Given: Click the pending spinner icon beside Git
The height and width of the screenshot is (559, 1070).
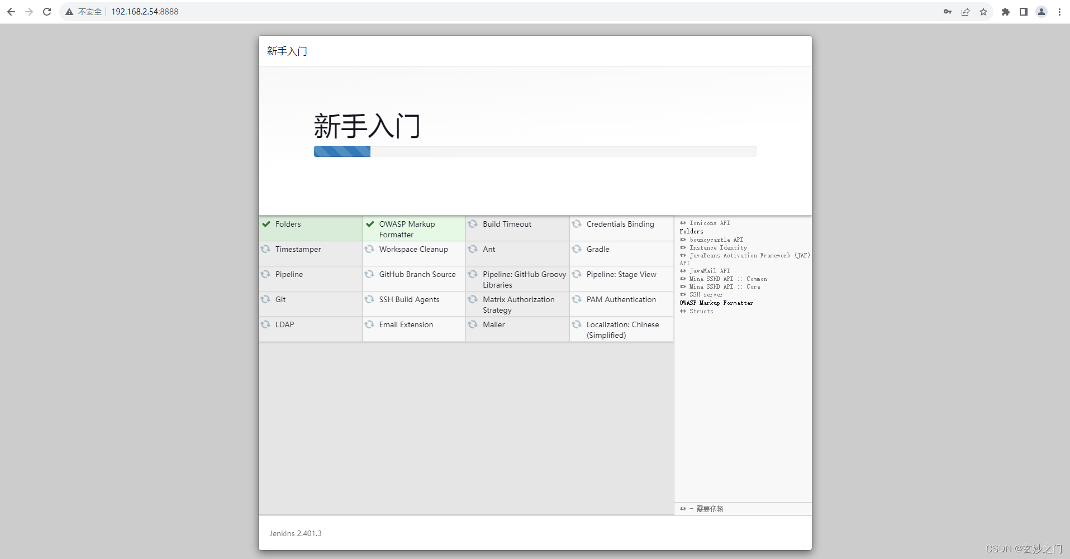Looking at the screenshot, I should tap(265, 299).
